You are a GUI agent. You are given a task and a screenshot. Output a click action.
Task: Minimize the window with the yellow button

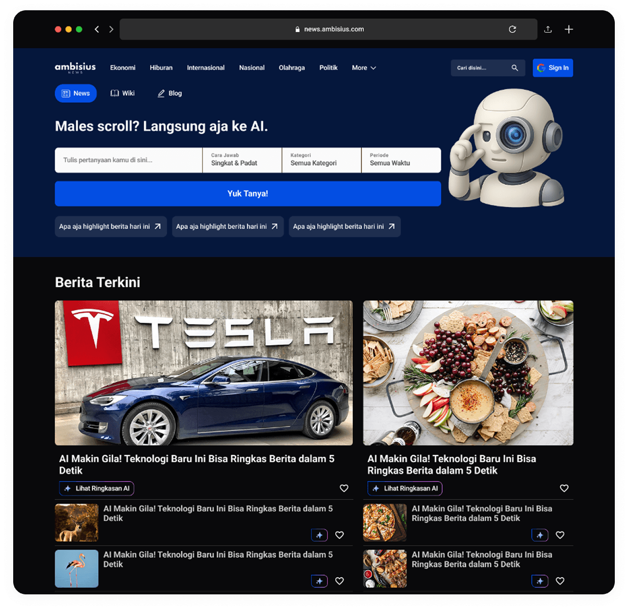pyautogui.click(x=68, y=29)
